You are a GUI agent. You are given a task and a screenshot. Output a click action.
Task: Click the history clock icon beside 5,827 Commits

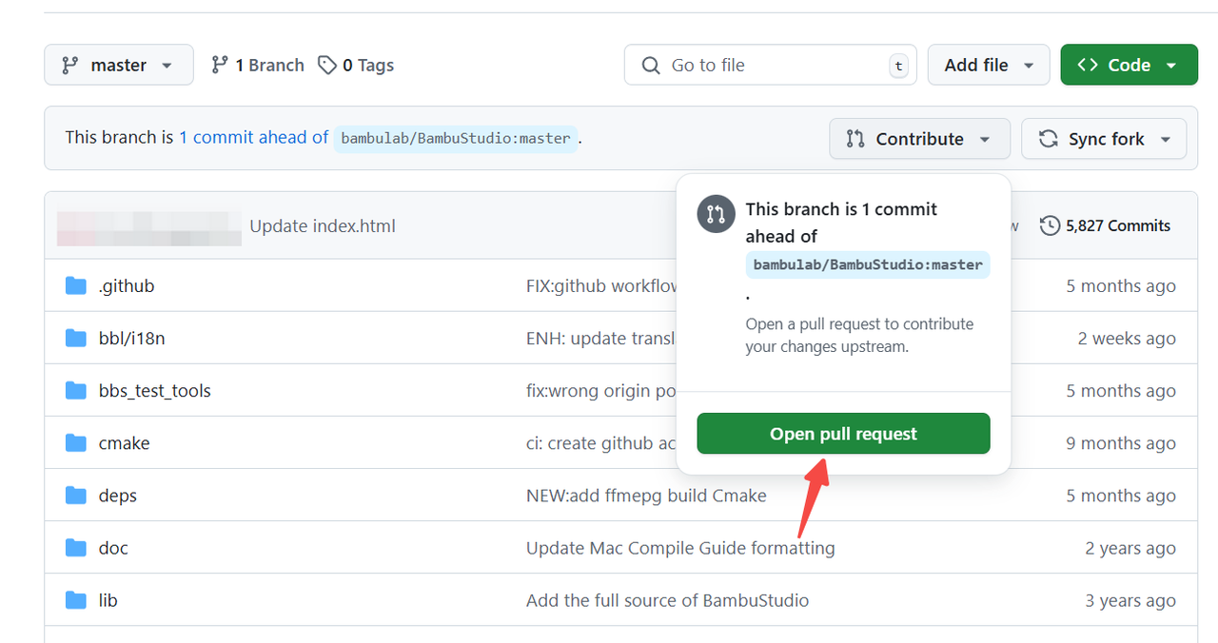pyautogui.click(x=1051, y=225)
